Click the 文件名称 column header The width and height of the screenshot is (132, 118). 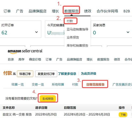coord(9,108)
